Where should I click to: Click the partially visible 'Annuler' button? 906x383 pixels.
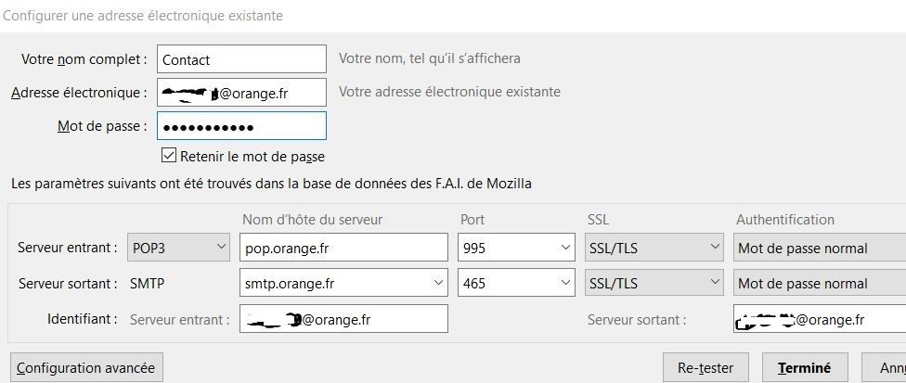(885, 367)
